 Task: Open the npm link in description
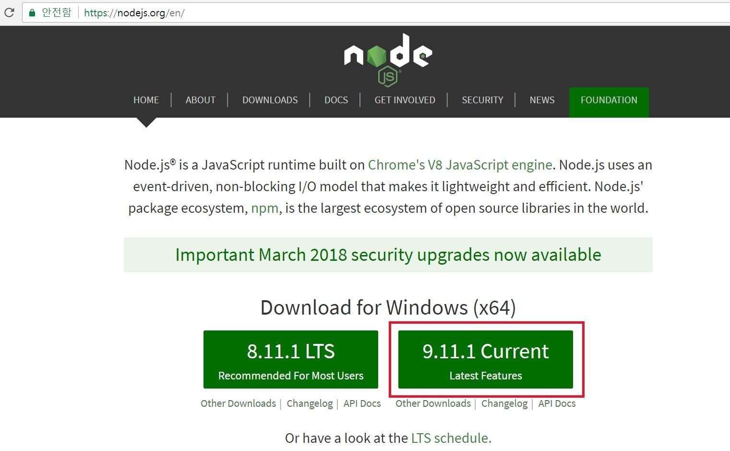tap(264, 208)
